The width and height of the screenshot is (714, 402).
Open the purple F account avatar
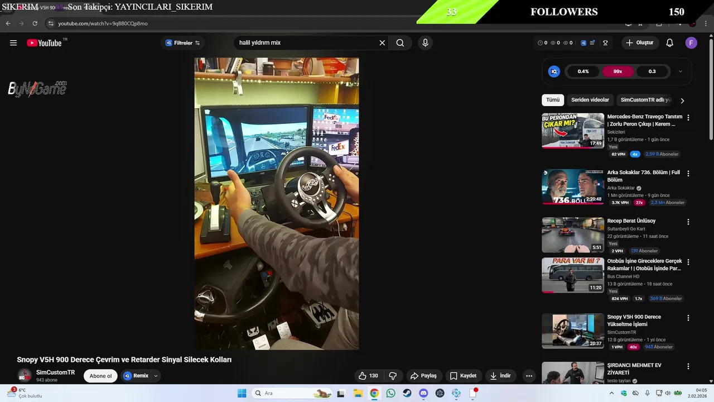[691, 43]
